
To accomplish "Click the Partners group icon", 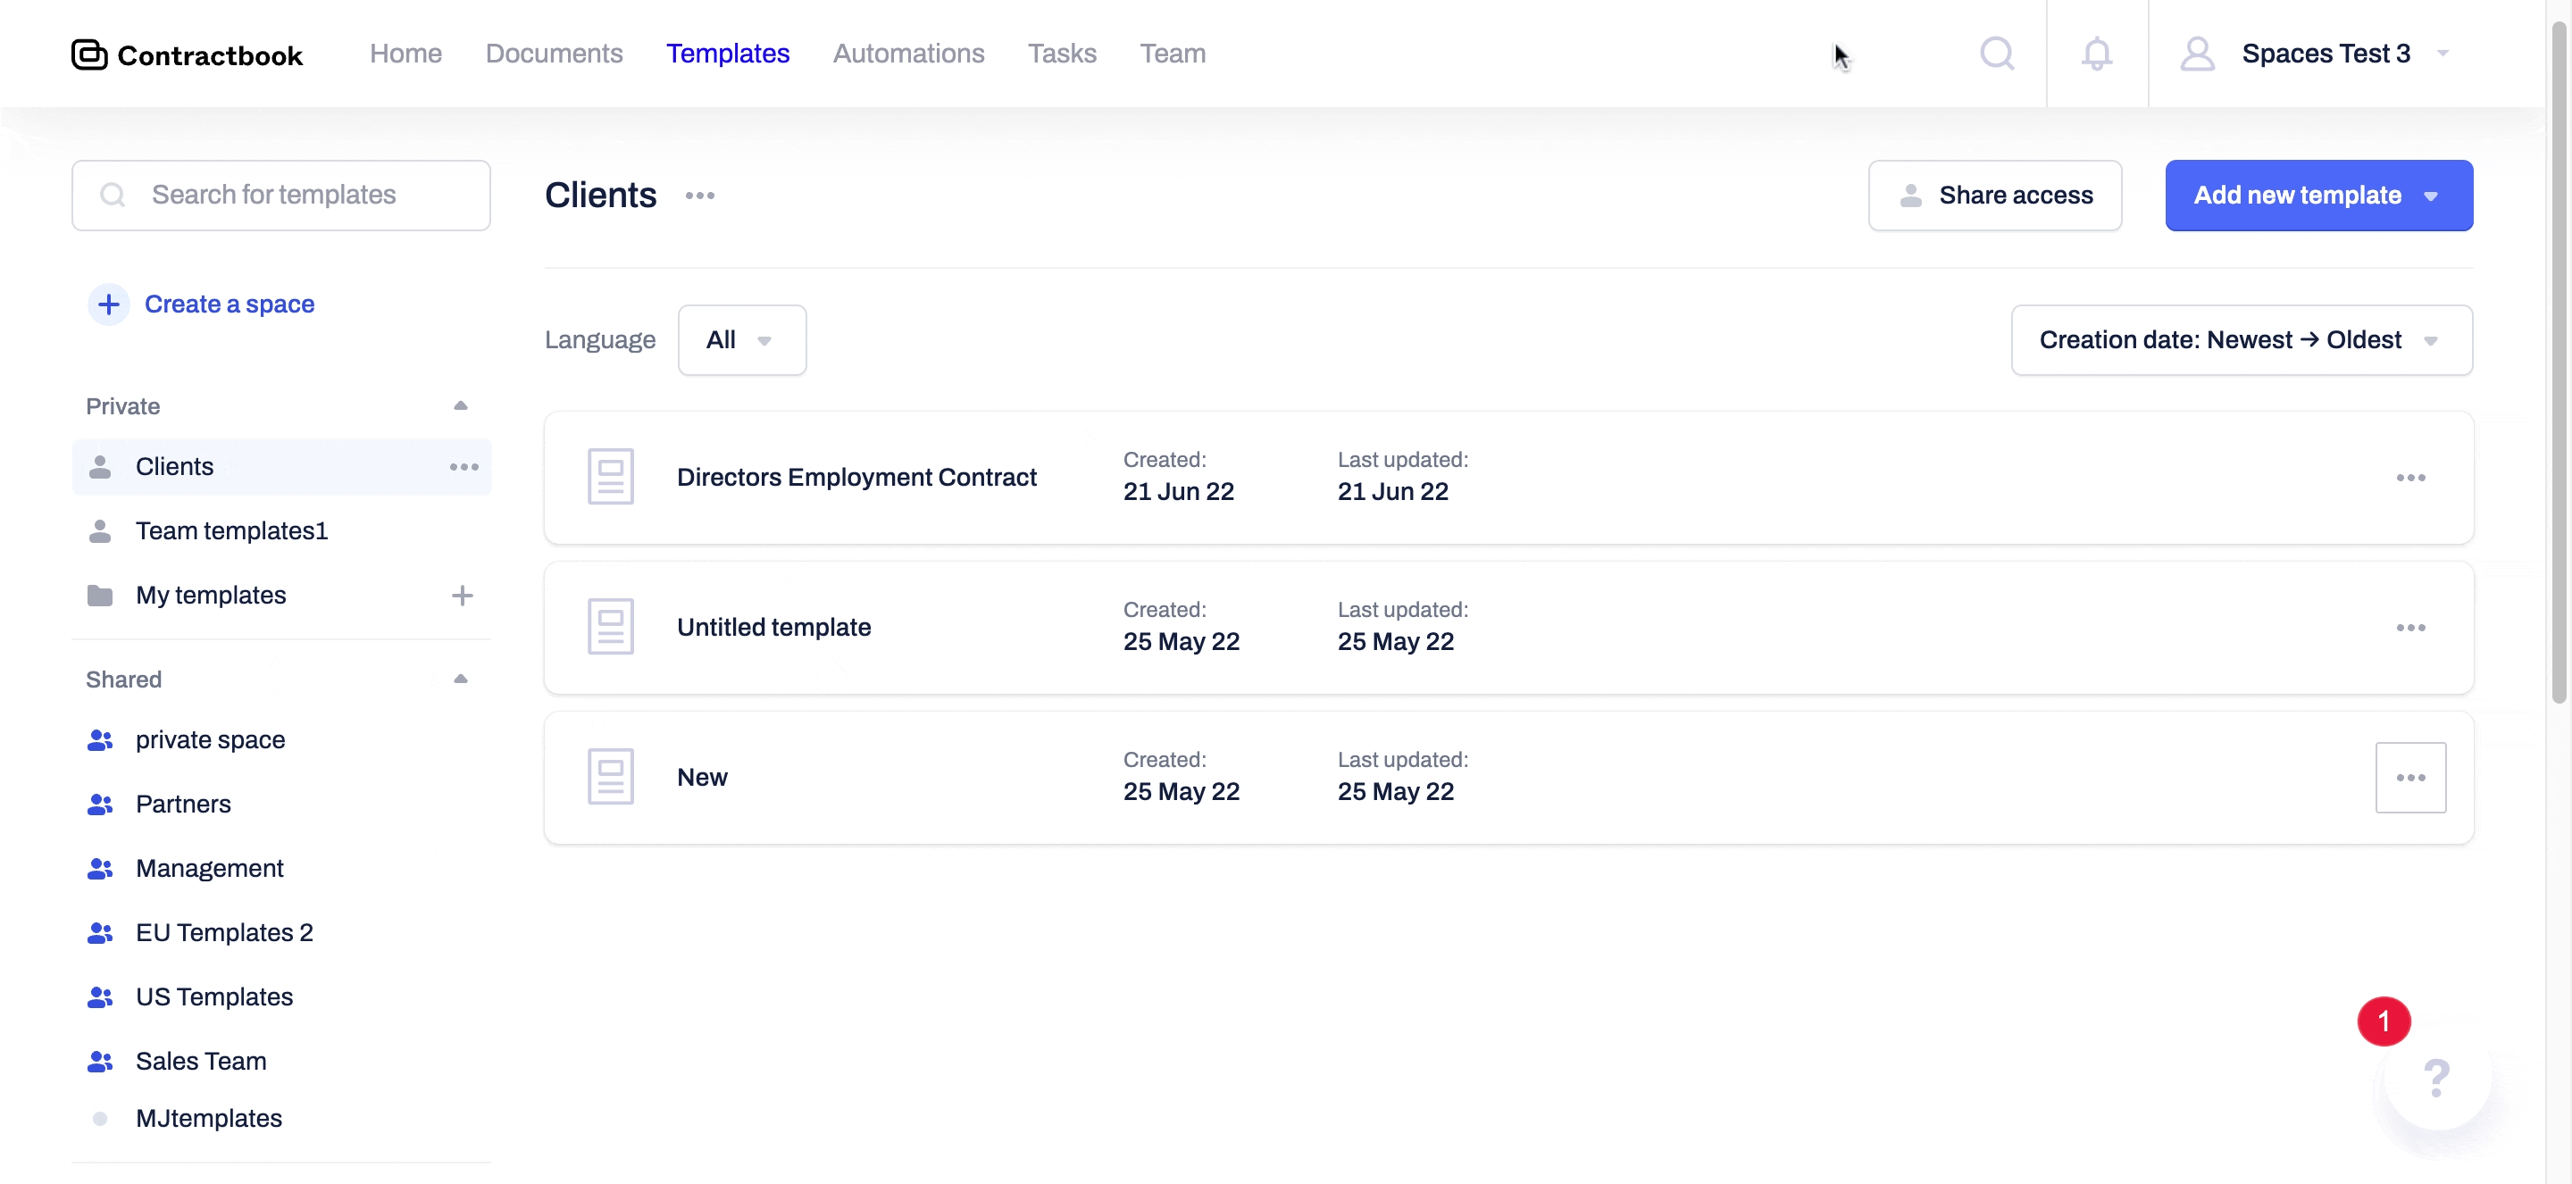I will pyautogui.click(x=100, y=805).
